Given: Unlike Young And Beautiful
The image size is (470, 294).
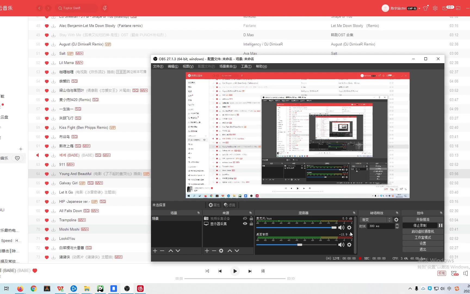Looking at the screenshot, I should click(x=47, y=174).
